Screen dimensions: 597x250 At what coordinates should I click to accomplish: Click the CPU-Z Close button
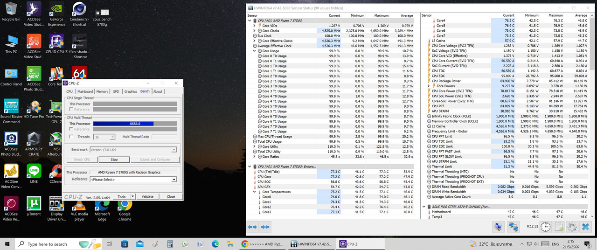click(171, 196)
